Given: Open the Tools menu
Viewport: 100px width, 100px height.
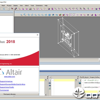Looking at the screenshot, I should point(32,6).
